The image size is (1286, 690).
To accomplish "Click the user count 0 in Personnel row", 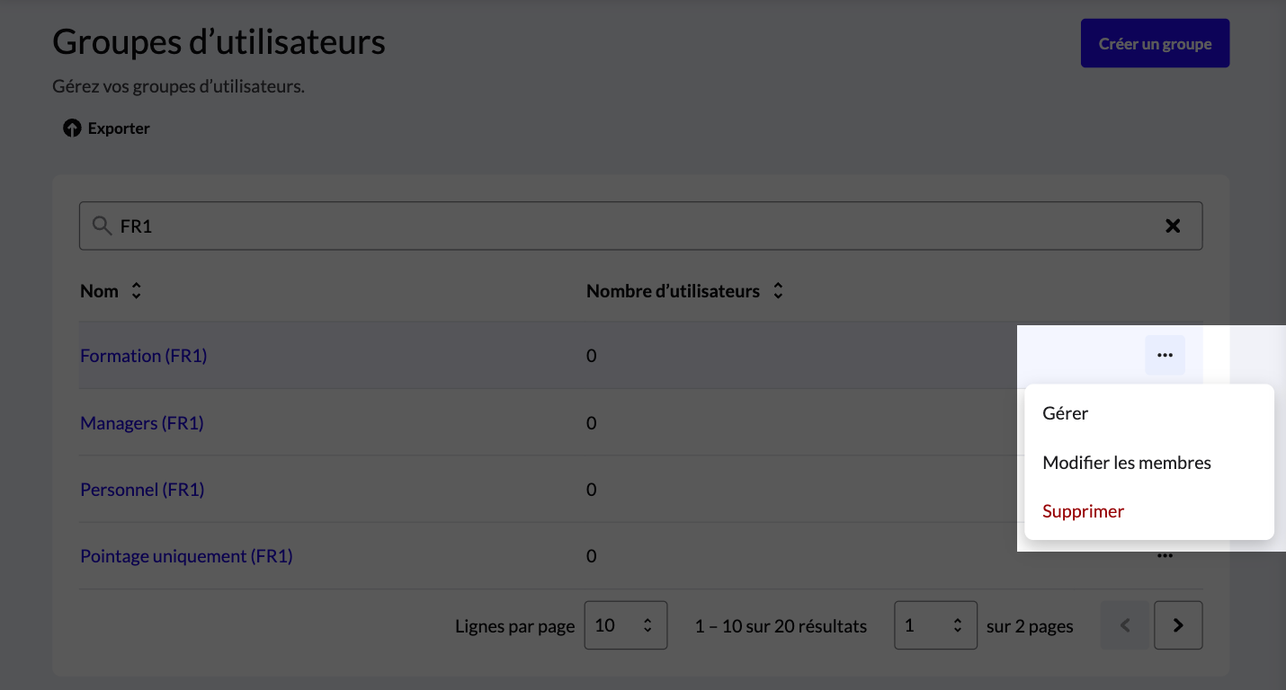I will click(591, 490).
